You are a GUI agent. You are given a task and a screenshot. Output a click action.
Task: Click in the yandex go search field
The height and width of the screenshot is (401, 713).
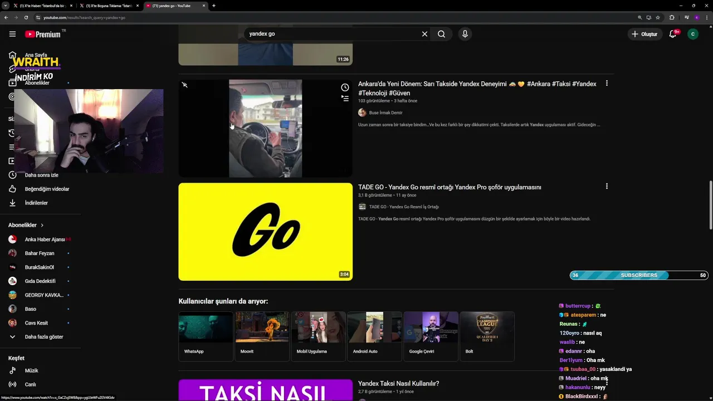[331, 34]
